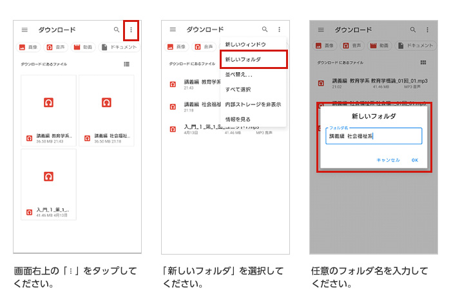The width and height of the screenshot is (451, 301).
Task: Click the フォルダ名 input field in dialog
Action: [x=374, y=136]
